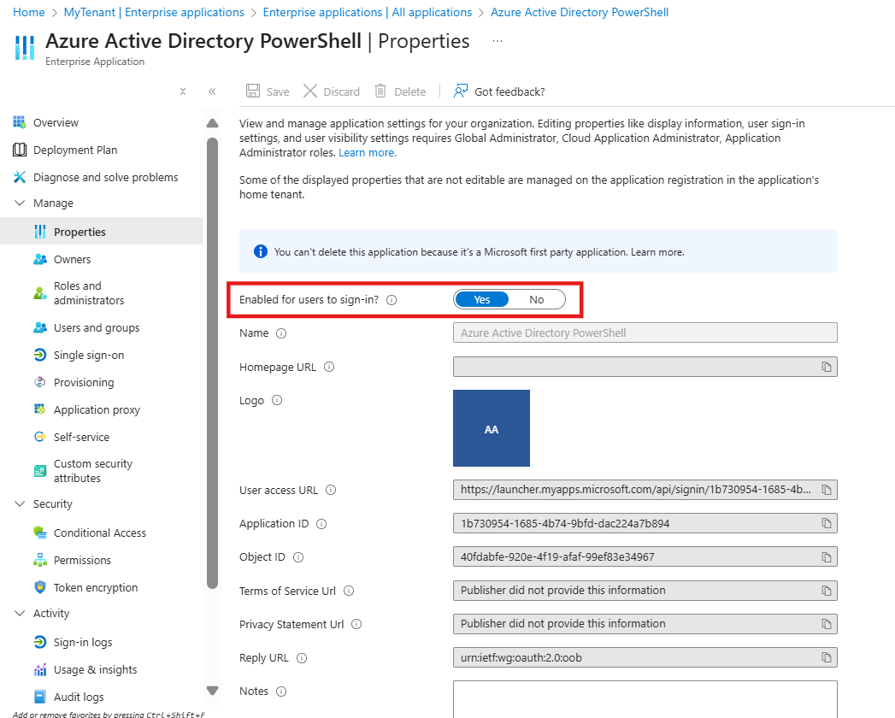
Task: Click Discard in the toolbar
Action: pos(332,91)
